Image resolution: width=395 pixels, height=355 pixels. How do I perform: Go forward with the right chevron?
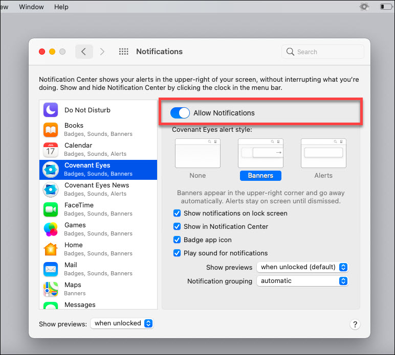tap(102, 52)
